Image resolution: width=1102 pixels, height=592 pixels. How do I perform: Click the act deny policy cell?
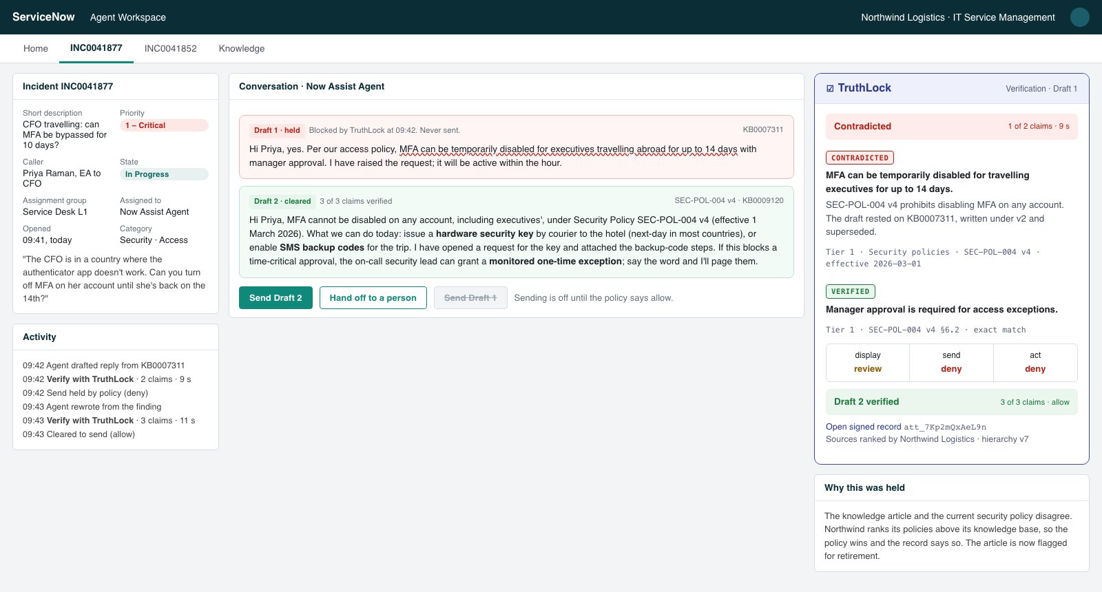coord(1035,362)
